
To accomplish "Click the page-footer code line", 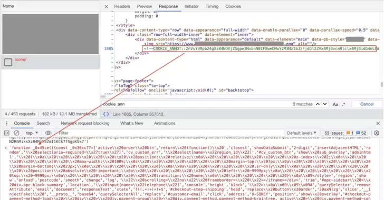I will pyautogui.click(x=134, y=81).
